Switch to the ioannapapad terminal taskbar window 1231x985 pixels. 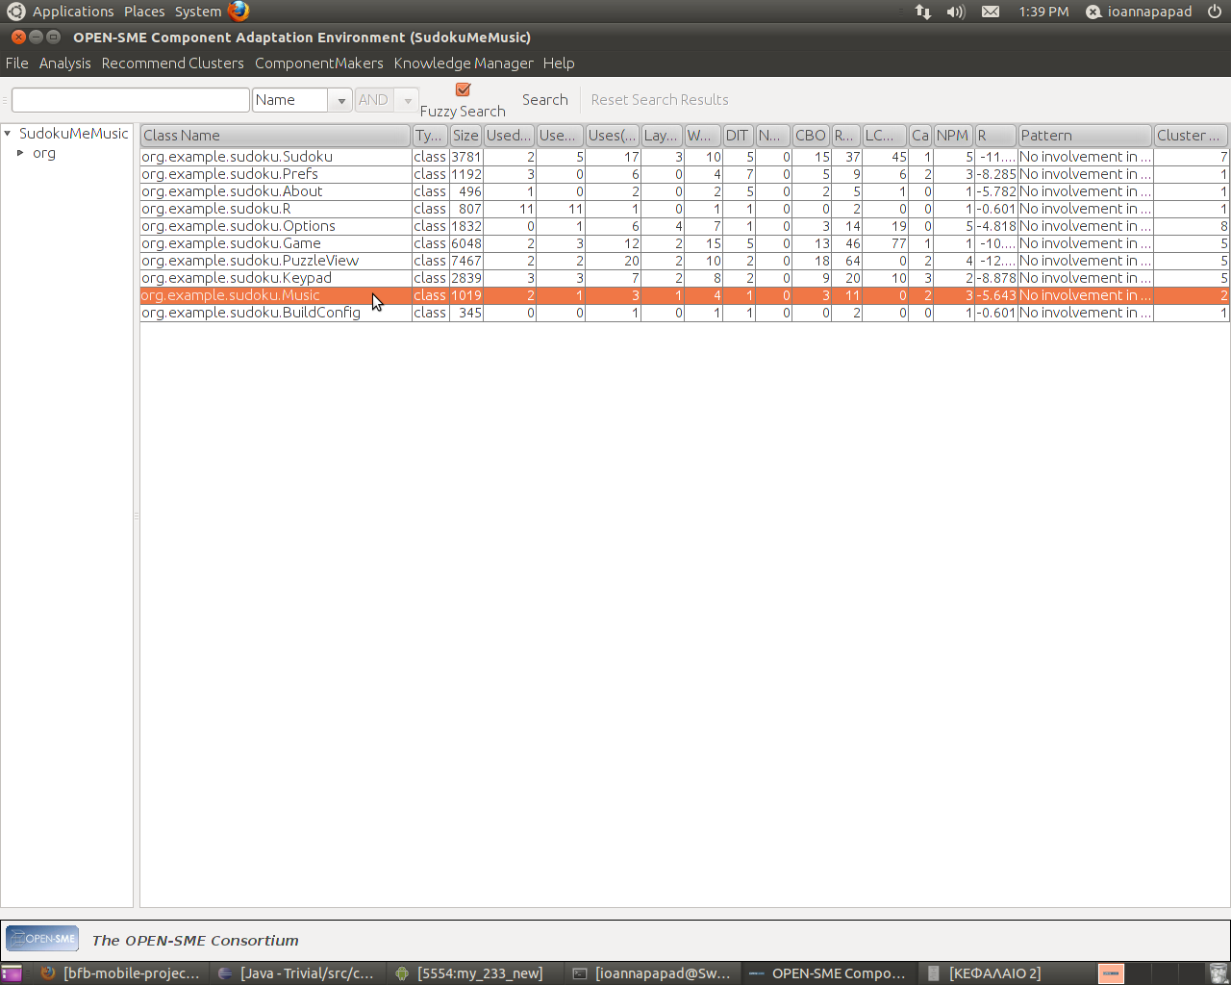tap(651, 973)
